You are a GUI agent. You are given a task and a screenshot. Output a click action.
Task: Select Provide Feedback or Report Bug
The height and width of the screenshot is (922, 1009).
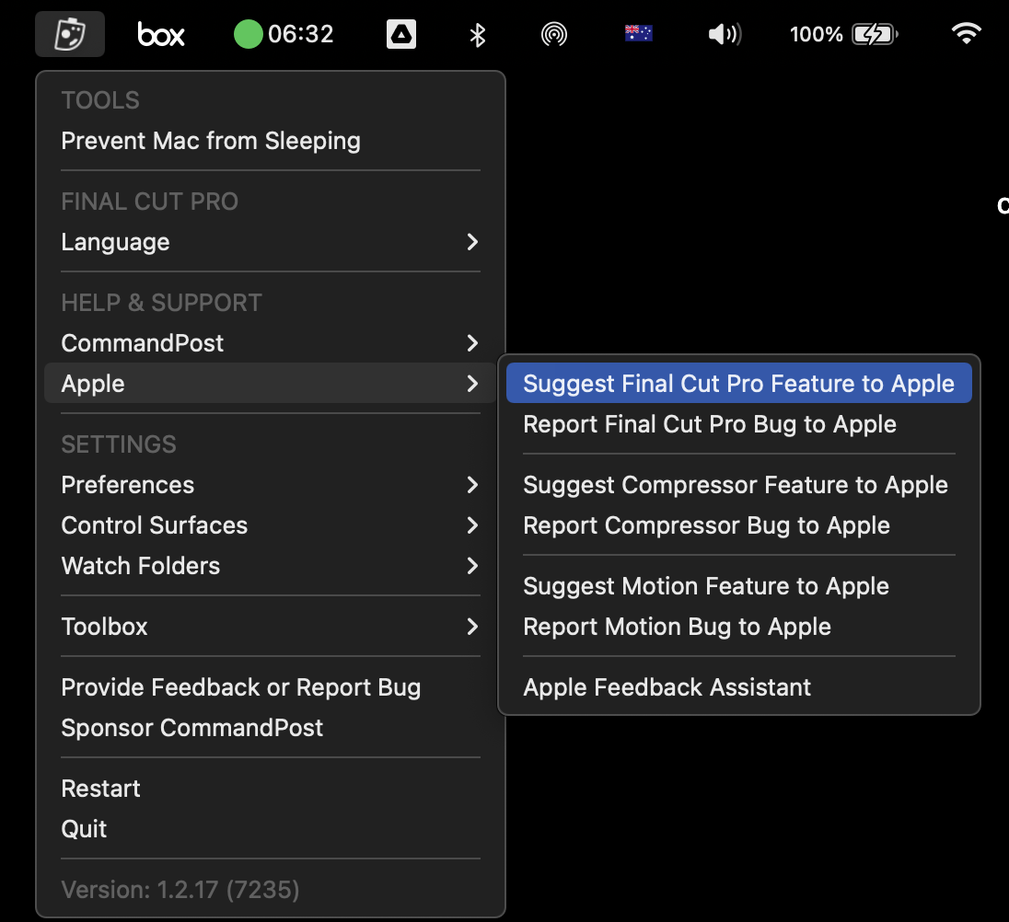point(271,687)
